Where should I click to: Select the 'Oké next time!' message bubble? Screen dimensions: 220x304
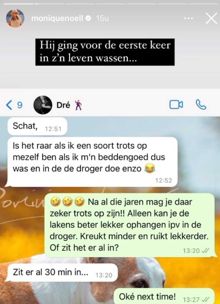tap(164, 296)
